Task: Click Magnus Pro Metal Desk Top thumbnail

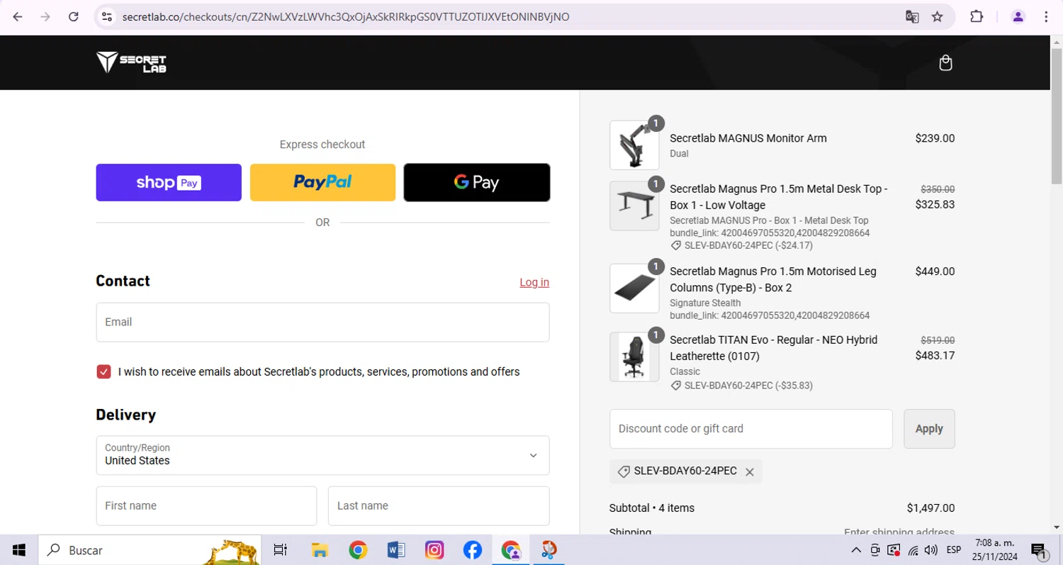Action: 634,206
